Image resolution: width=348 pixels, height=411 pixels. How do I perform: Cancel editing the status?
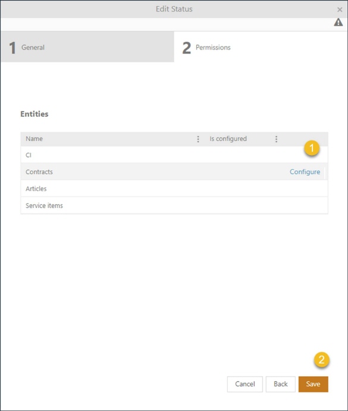[x=245, y=384]
